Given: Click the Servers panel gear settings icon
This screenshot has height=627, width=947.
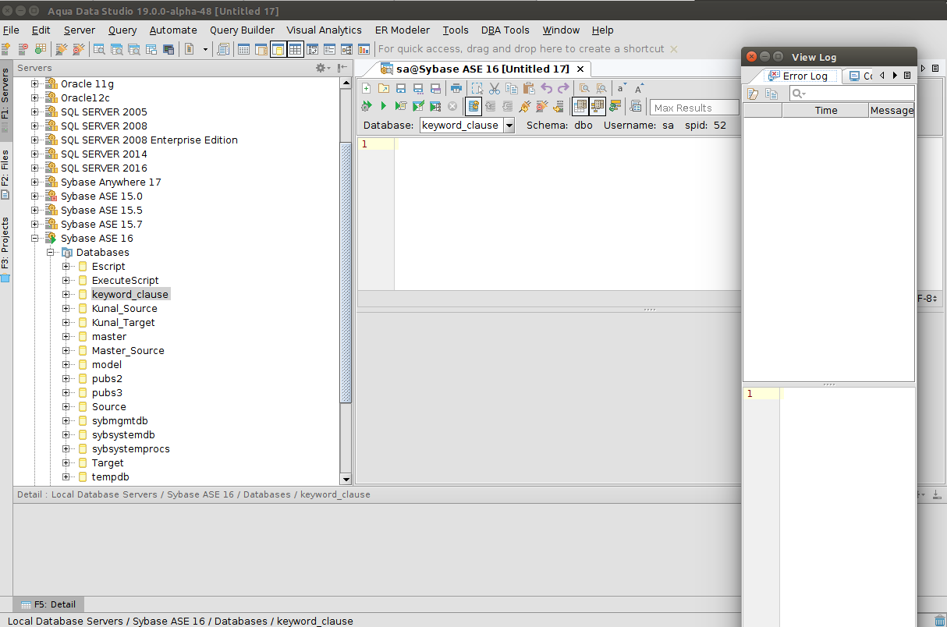Looking at the screenshot, I should point(322,68).
